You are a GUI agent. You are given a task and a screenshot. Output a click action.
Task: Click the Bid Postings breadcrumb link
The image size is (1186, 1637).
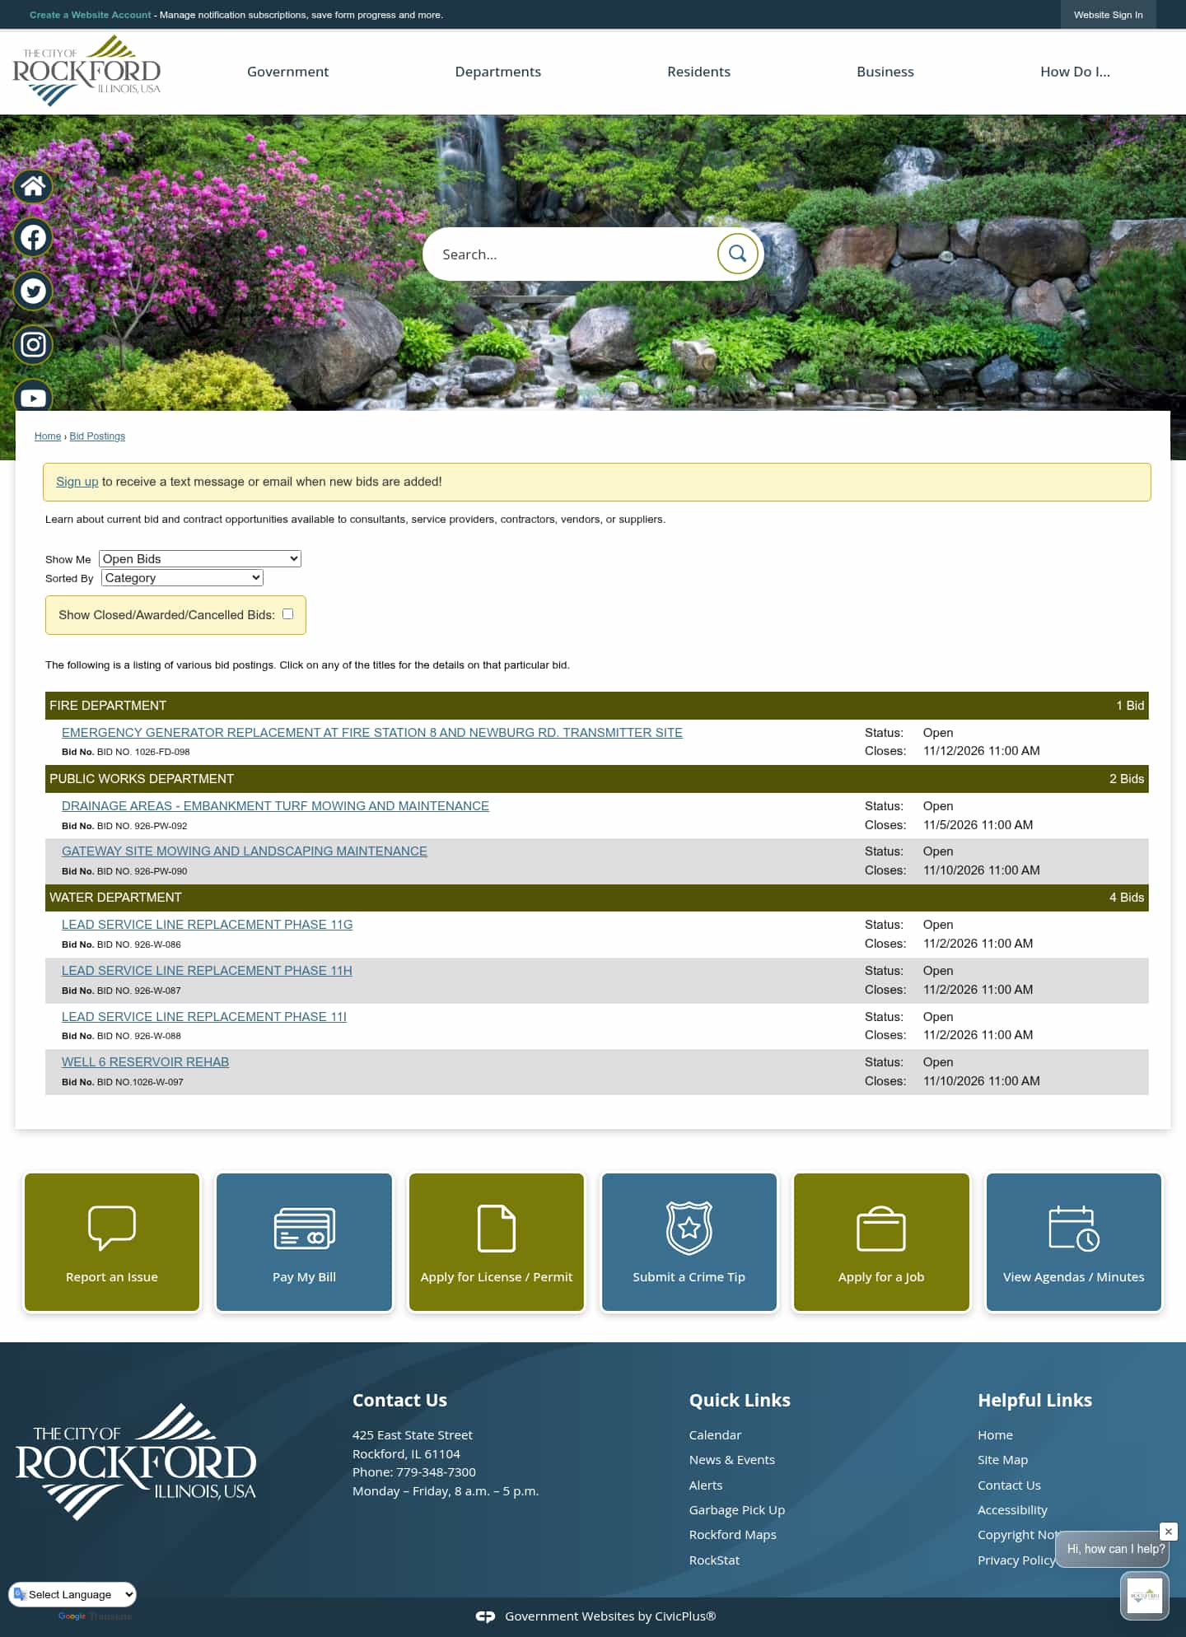(97, 436)
